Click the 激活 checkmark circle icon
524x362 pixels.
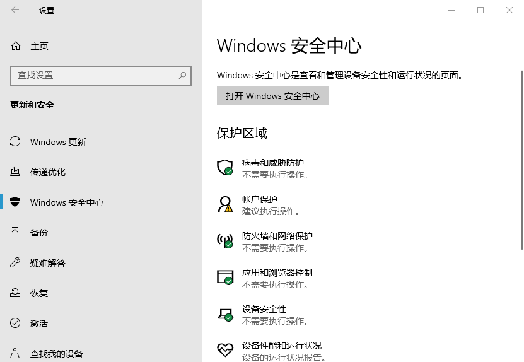click(x=15, y=323)
